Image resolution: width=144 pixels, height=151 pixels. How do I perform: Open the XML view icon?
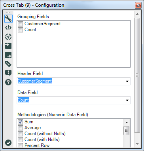coord(8,28)
